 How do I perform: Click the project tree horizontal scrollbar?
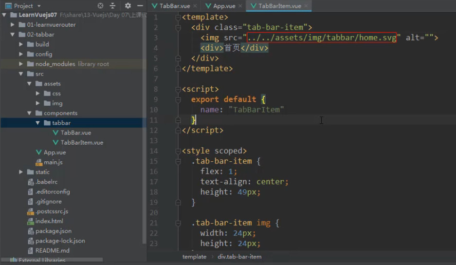53,259
